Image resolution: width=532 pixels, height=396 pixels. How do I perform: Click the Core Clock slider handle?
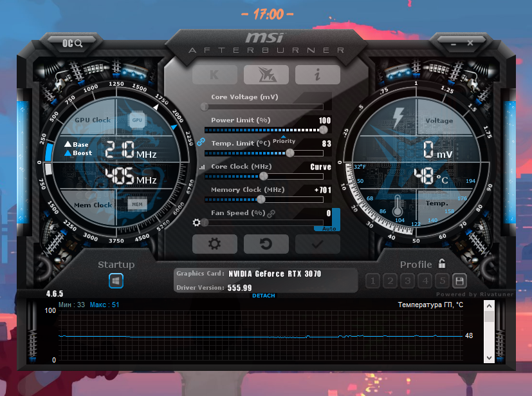click(263, 176)
